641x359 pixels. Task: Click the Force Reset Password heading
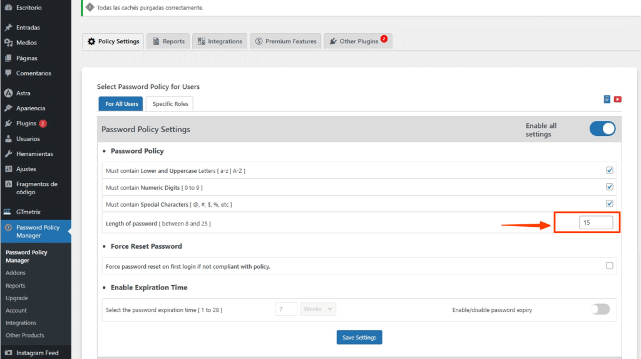[x=146, y=246]
